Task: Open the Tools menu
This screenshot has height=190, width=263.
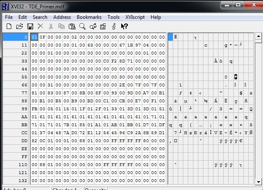Action: (x=113, y=17)
